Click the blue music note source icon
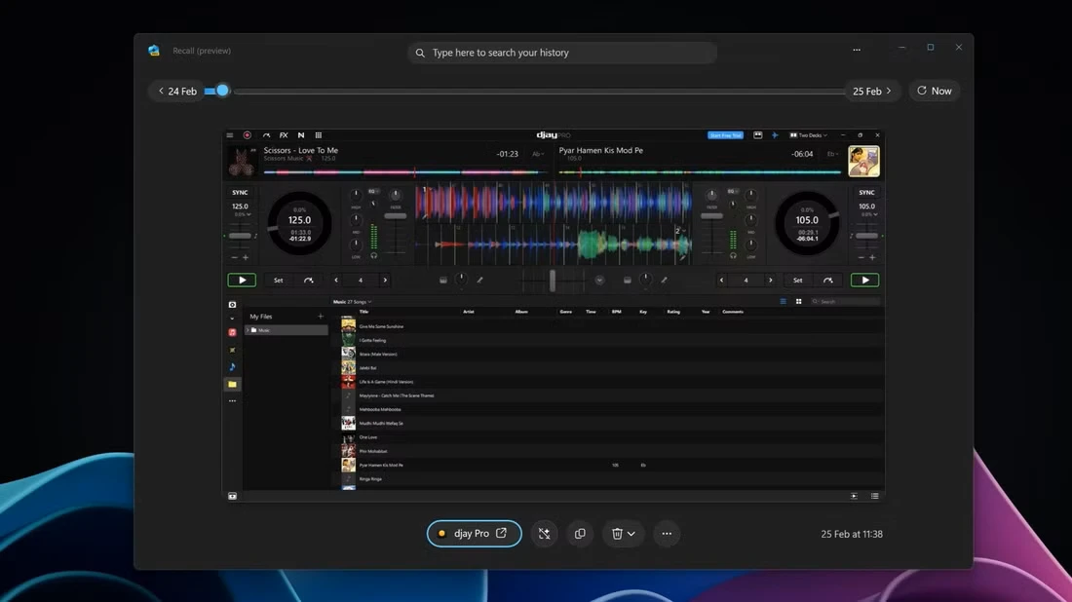1072x602 pixels. 232,367
